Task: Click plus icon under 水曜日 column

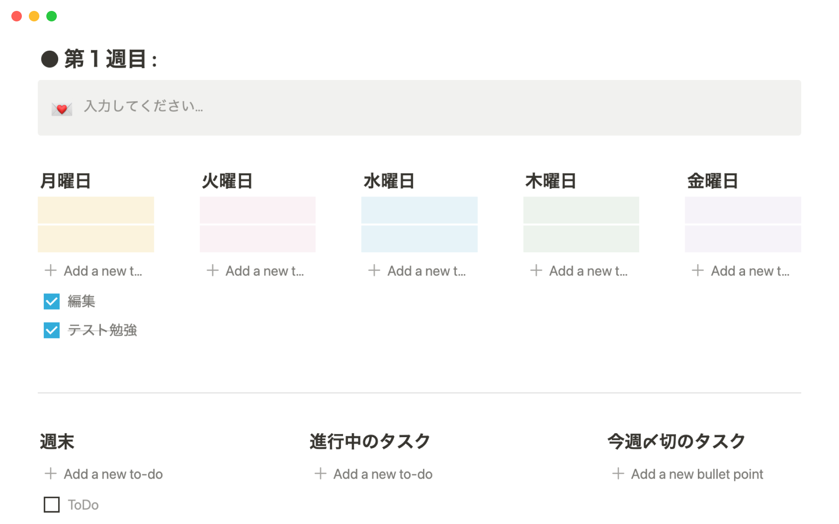Action: click(374, 271)
